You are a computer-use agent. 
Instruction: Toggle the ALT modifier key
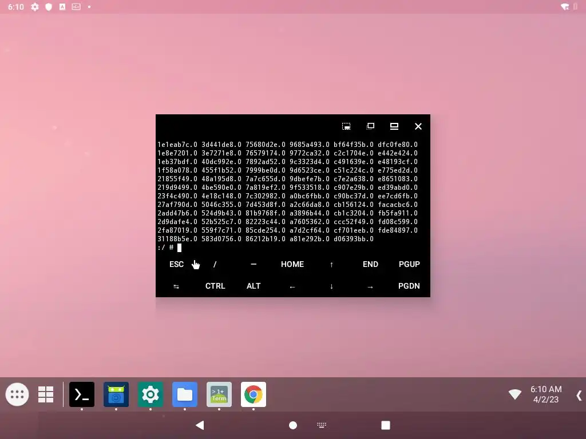(254, 286)
